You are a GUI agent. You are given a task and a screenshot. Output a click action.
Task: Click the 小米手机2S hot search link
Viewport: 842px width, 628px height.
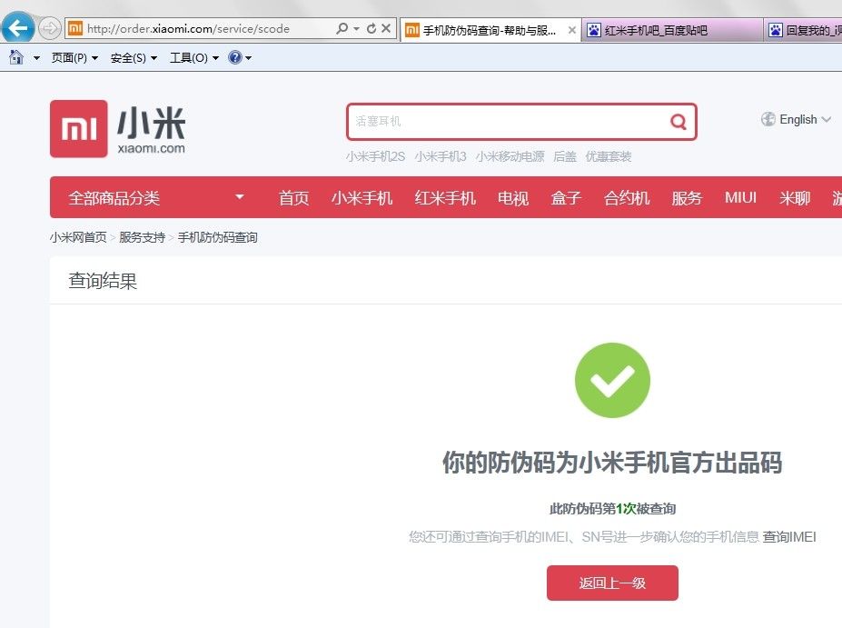coord(375,156)
